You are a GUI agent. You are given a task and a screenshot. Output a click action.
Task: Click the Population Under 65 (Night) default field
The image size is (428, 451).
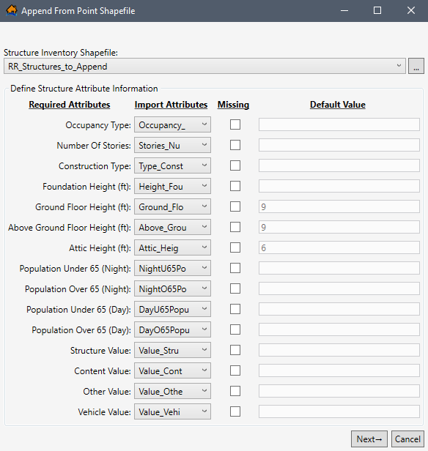(339, 268)
